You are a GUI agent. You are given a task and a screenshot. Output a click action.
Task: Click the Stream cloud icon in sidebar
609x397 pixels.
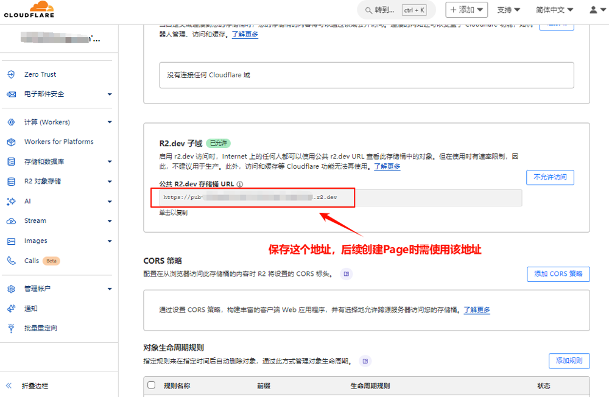11,221
